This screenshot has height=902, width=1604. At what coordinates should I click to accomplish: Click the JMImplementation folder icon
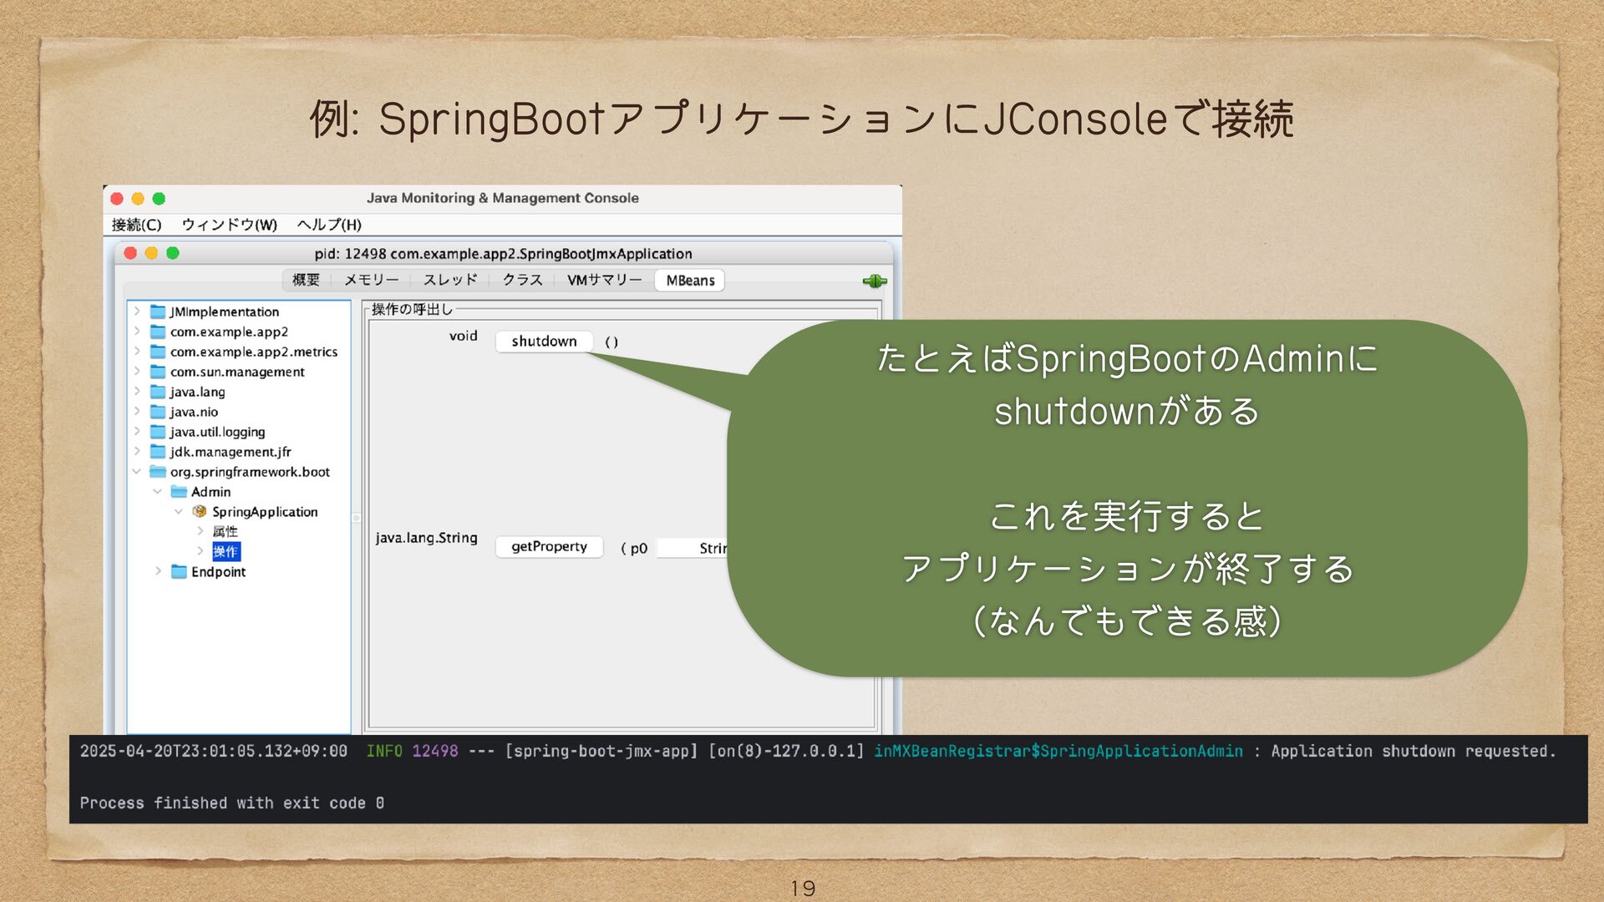(x=158, y=312)
